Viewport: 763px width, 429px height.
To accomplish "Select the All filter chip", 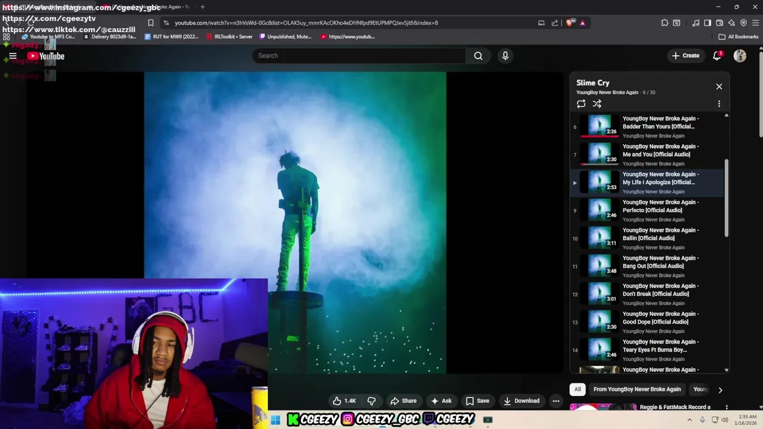I will [577, 389].
